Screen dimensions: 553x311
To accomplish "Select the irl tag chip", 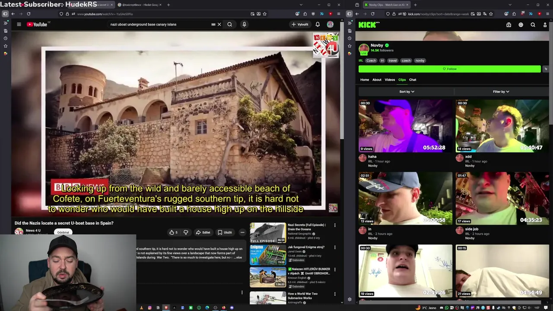I will 382,60.
